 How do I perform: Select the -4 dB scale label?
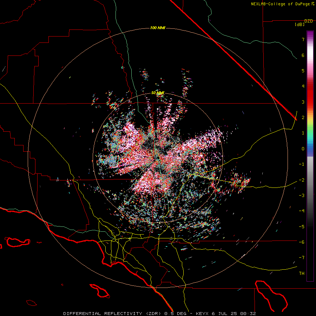(302, 211)
